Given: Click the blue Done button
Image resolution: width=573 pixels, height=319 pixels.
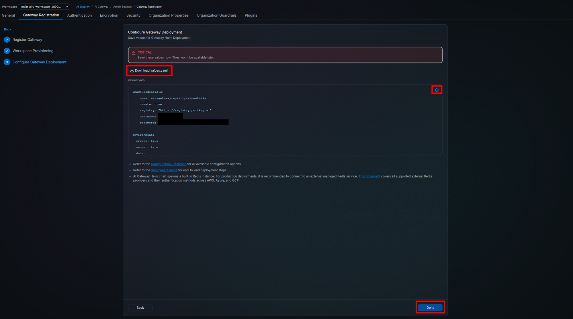Looking at the screenshot, I should tap(430, 308).
